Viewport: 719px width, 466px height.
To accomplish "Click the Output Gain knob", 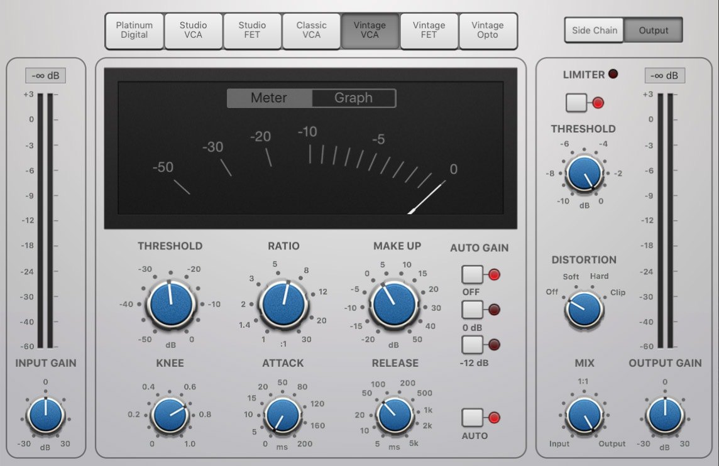I will click(x=665, y=415).
